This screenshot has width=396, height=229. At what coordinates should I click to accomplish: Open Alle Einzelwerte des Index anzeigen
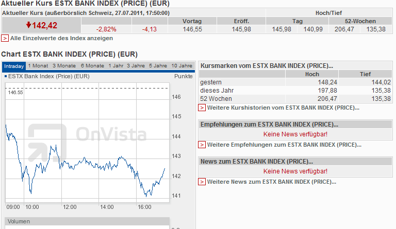[61, 38]
